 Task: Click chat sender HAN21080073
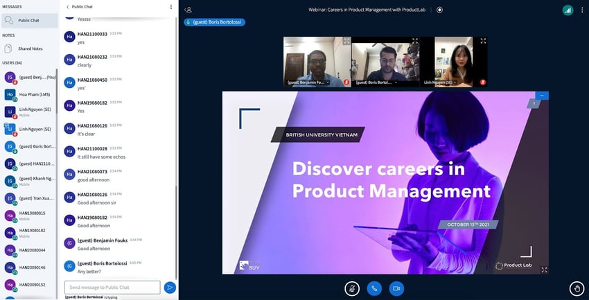pos(92,172)
